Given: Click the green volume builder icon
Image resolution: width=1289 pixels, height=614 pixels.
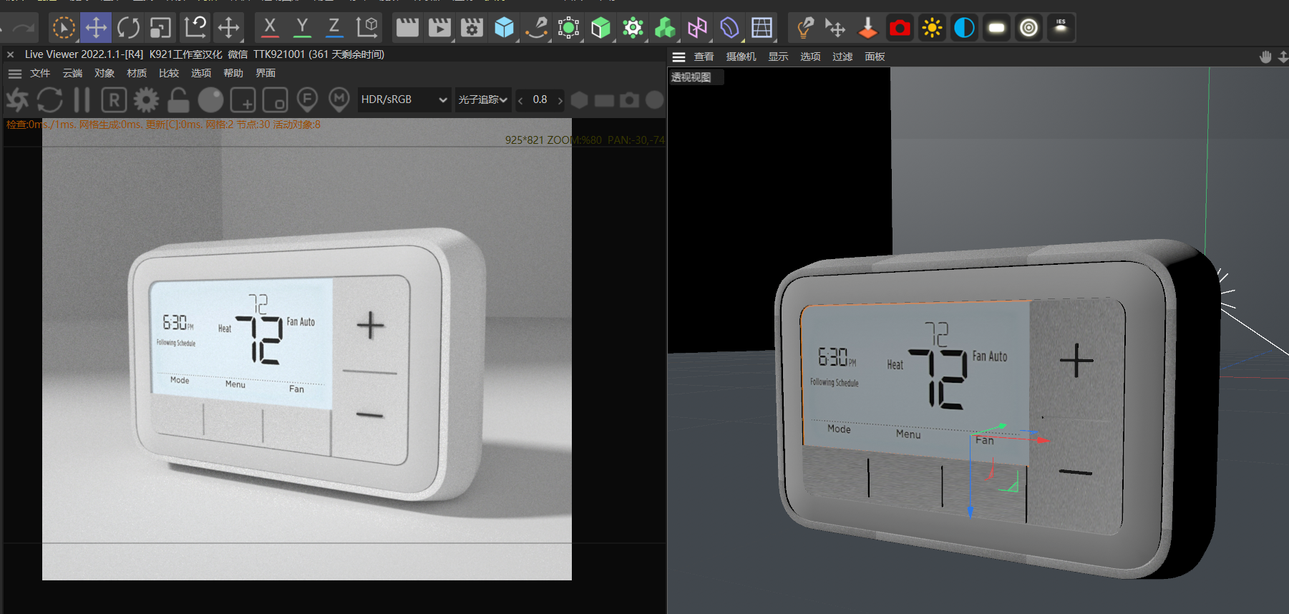Looking at the screenshot, I should [x=665, y=28].
